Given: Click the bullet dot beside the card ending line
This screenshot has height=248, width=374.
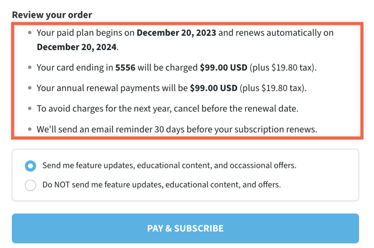Looking at the screenshot, I should [30, 68].
